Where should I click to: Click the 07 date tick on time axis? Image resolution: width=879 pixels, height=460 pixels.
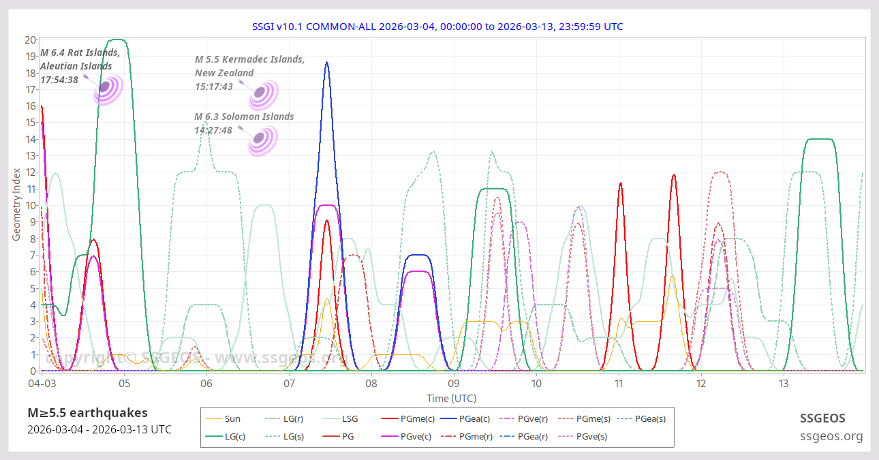289,384
